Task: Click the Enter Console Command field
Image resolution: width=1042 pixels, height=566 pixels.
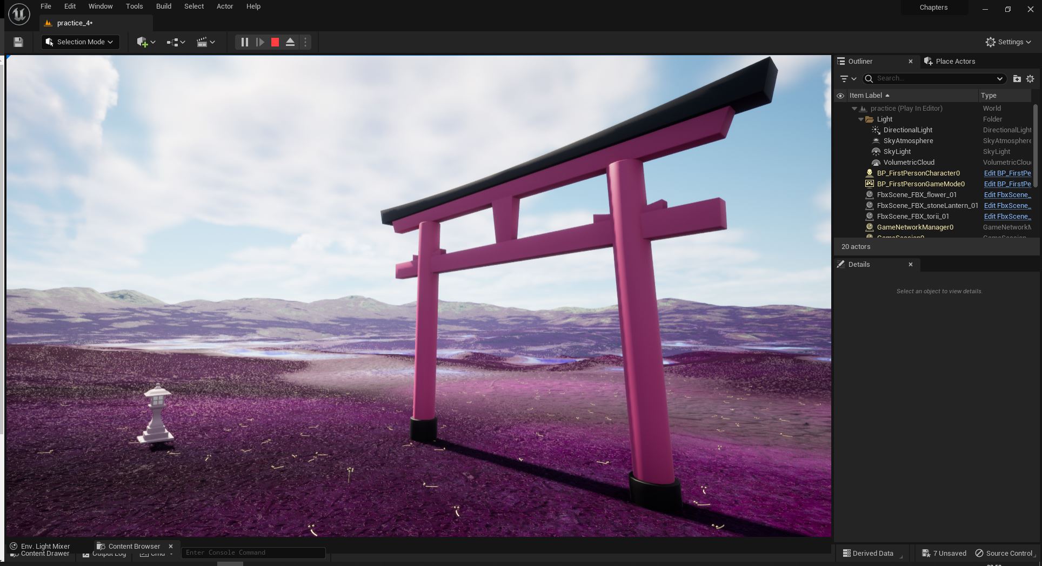Action: pos(253,552)
